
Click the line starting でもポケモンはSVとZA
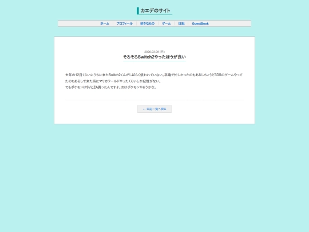pyautogui.click(x=111, y=87)
